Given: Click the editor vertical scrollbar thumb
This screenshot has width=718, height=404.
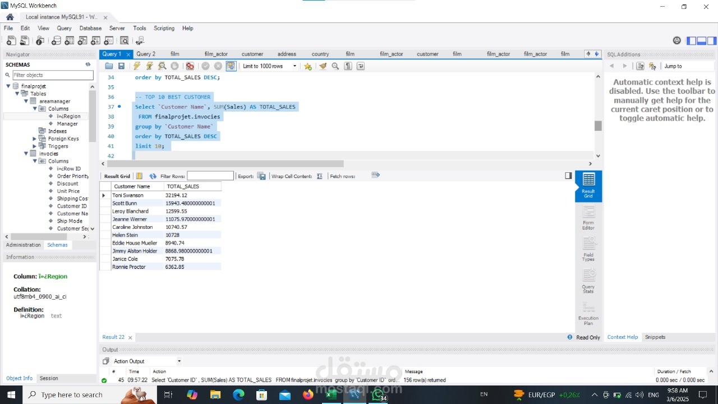Looking at the screenshot, I should [x=598, y=126].
